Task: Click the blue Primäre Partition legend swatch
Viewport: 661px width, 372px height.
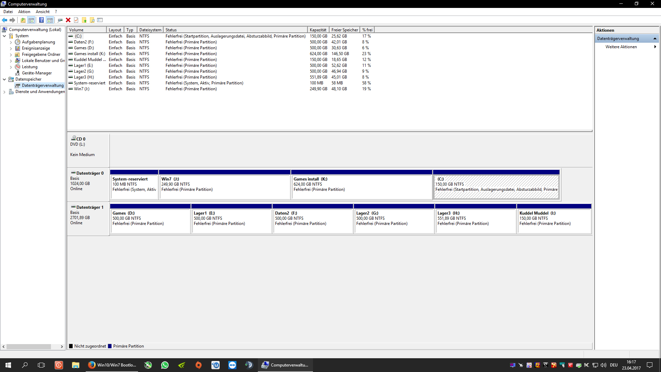Action: point(110,346)
